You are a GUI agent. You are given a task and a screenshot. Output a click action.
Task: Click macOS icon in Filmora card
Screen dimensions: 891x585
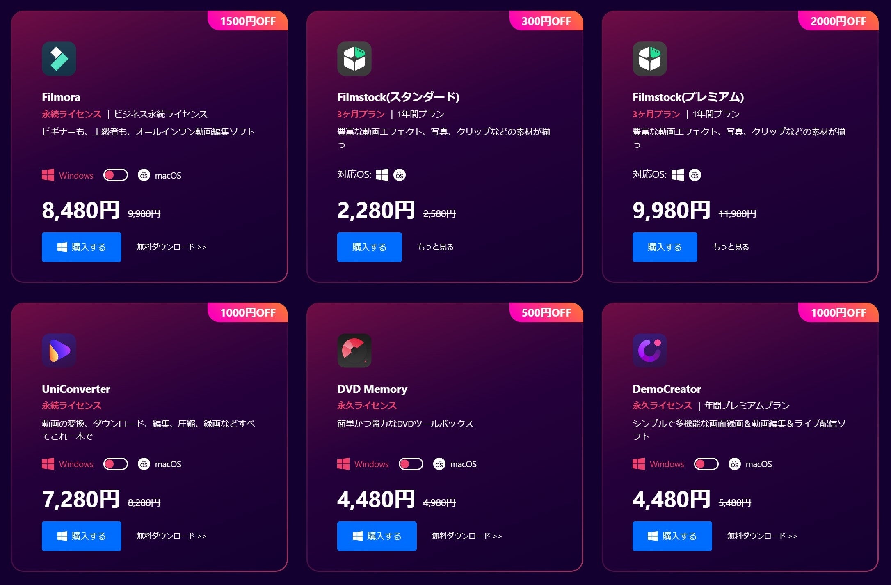(x=144, y=175)
